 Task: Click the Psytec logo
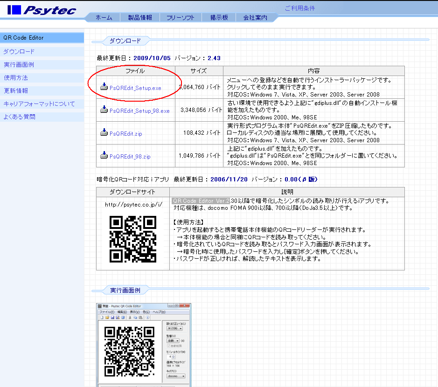click(42, 10)
